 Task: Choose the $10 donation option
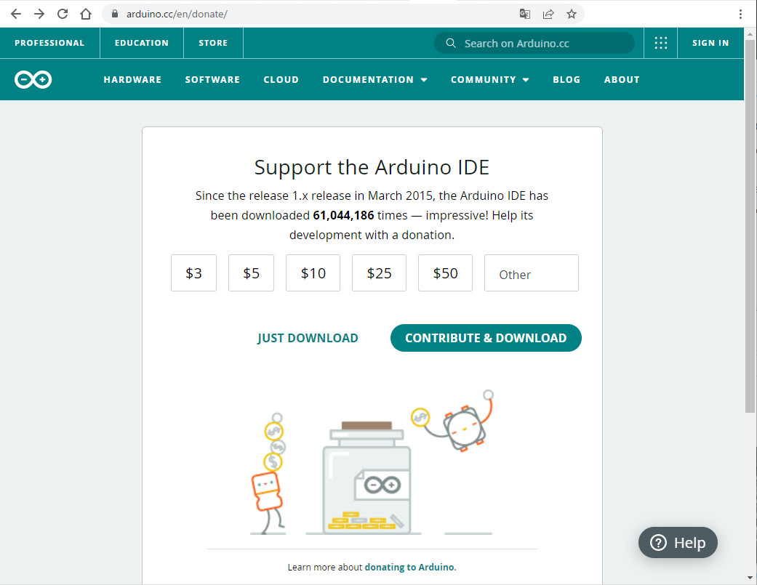coord(313,273)
